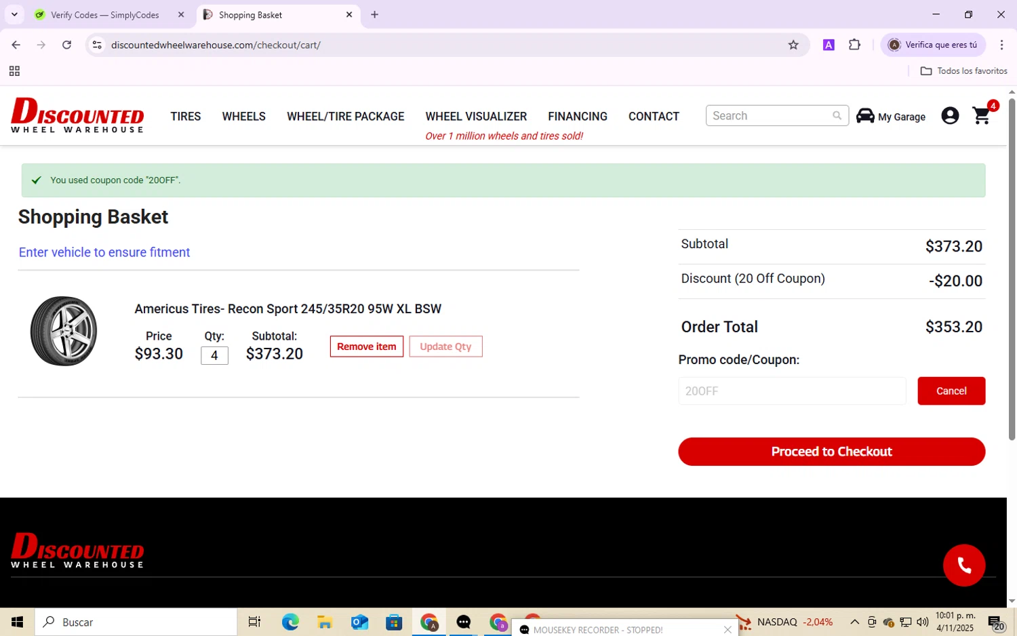Close the Mousekey Recorder stopped popup
This screenshot has height=636, width=1017.
tap(727, 630)
